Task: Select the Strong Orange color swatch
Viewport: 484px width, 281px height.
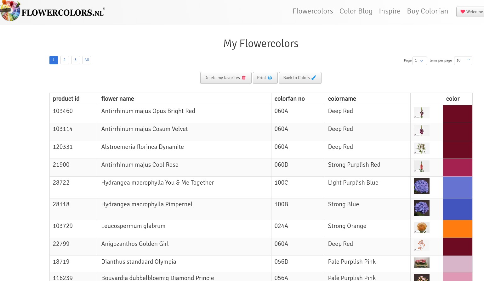Action: coord(457,229)
